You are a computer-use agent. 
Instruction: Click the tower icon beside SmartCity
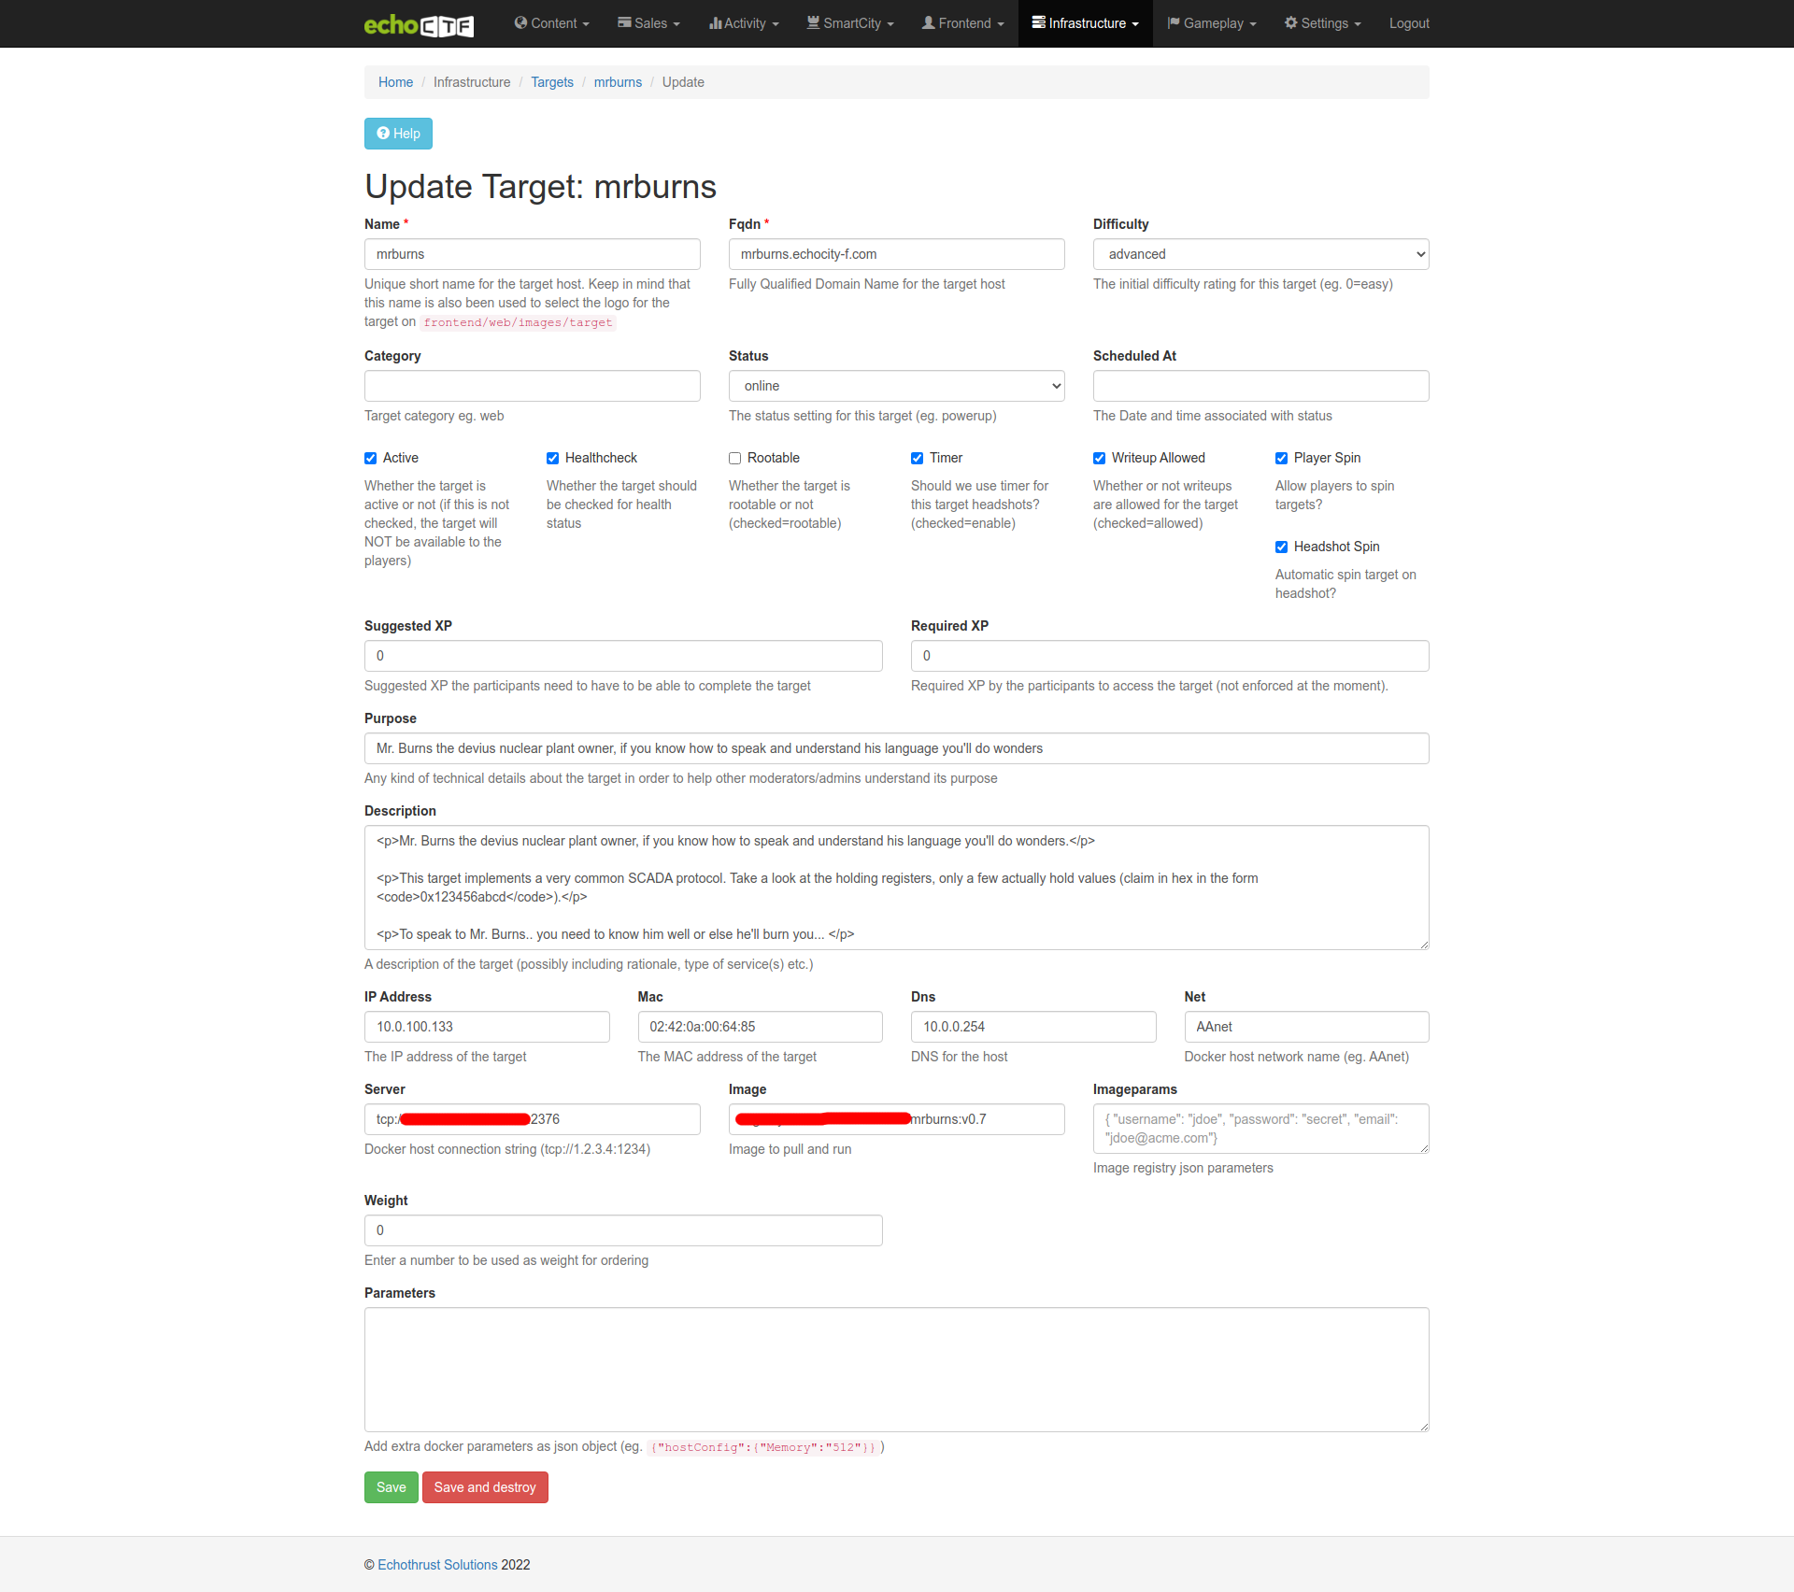coord(813,22)
